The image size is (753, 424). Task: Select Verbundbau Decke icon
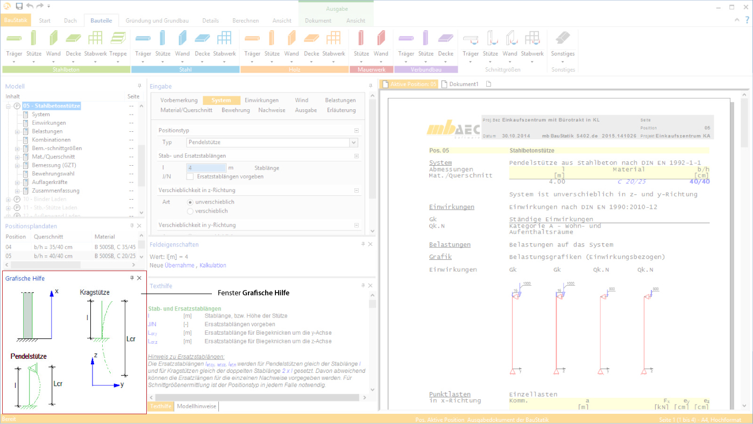(445, 38)
